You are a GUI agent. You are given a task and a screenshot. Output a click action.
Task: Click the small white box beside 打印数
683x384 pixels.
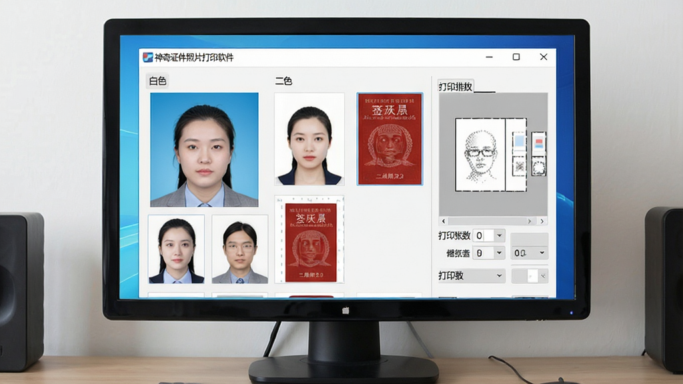point(532,276)
